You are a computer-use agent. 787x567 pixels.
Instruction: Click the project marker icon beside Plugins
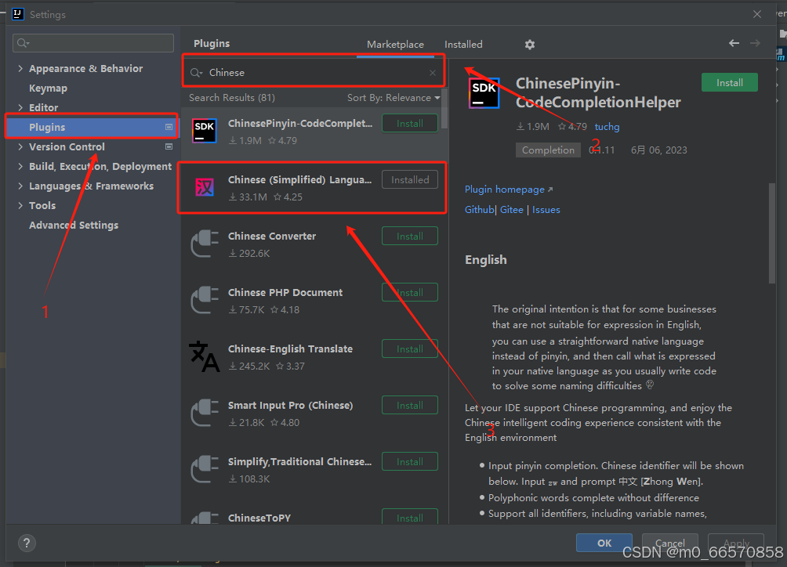point(169,128)
